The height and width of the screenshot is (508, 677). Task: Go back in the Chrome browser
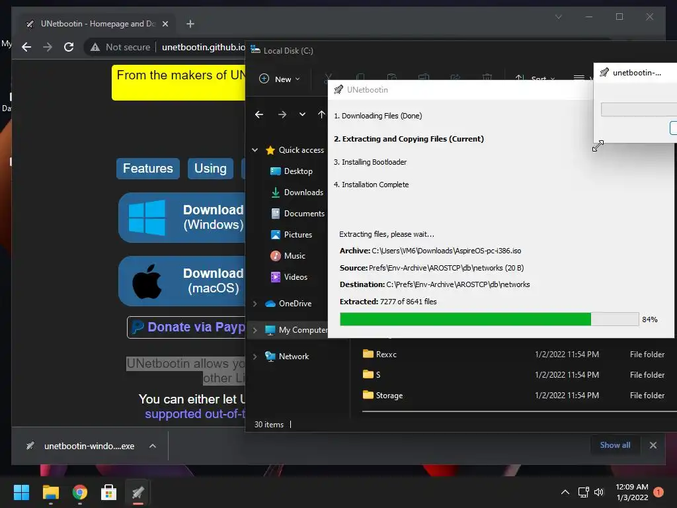click(x=26, y=47)
